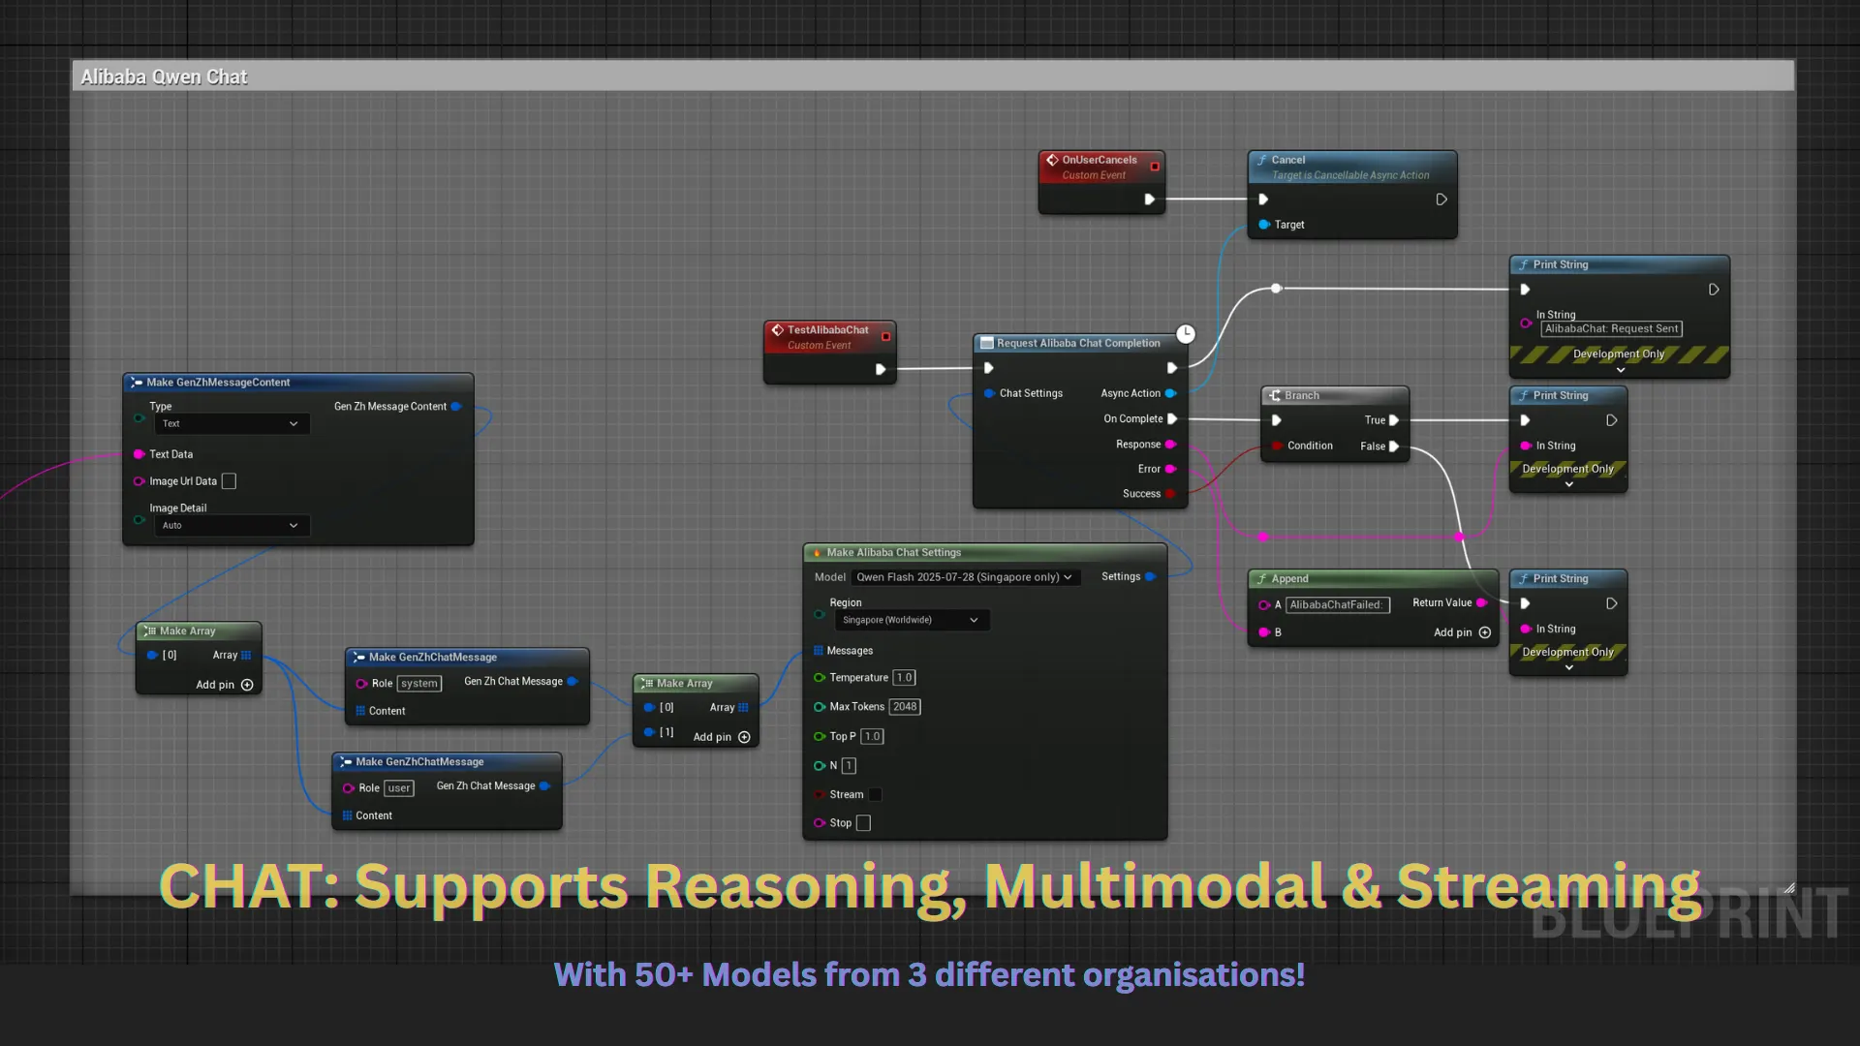Click the Text Data input pin

point(139,454)
